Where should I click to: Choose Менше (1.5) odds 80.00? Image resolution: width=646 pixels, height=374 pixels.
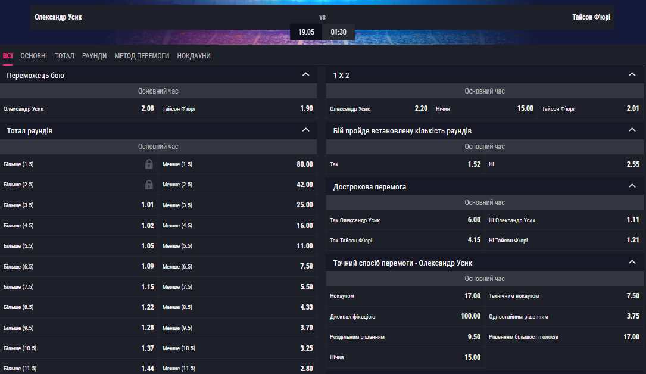[x=238, y=164]
